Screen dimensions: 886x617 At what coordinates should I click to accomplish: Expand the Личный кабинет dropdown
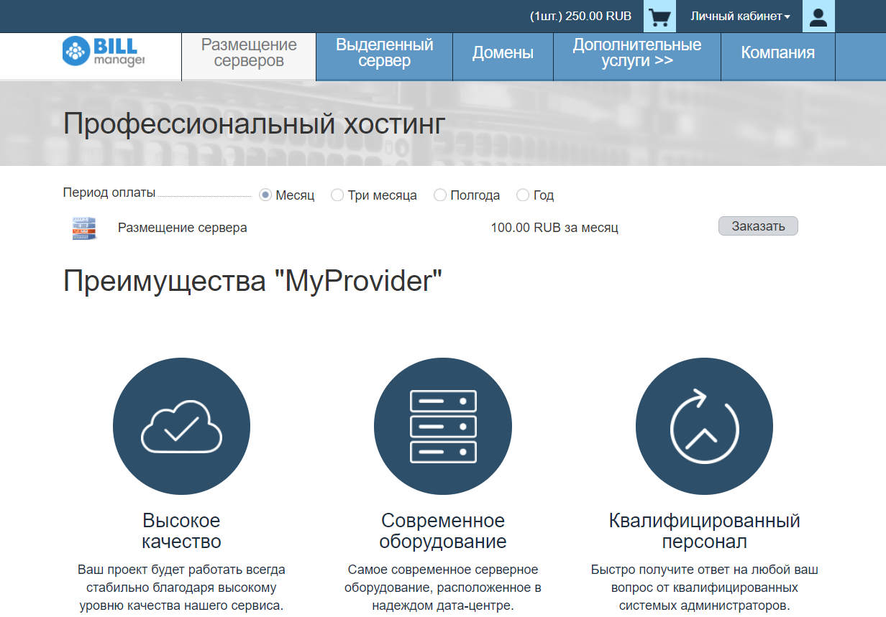tap(740, 16)
